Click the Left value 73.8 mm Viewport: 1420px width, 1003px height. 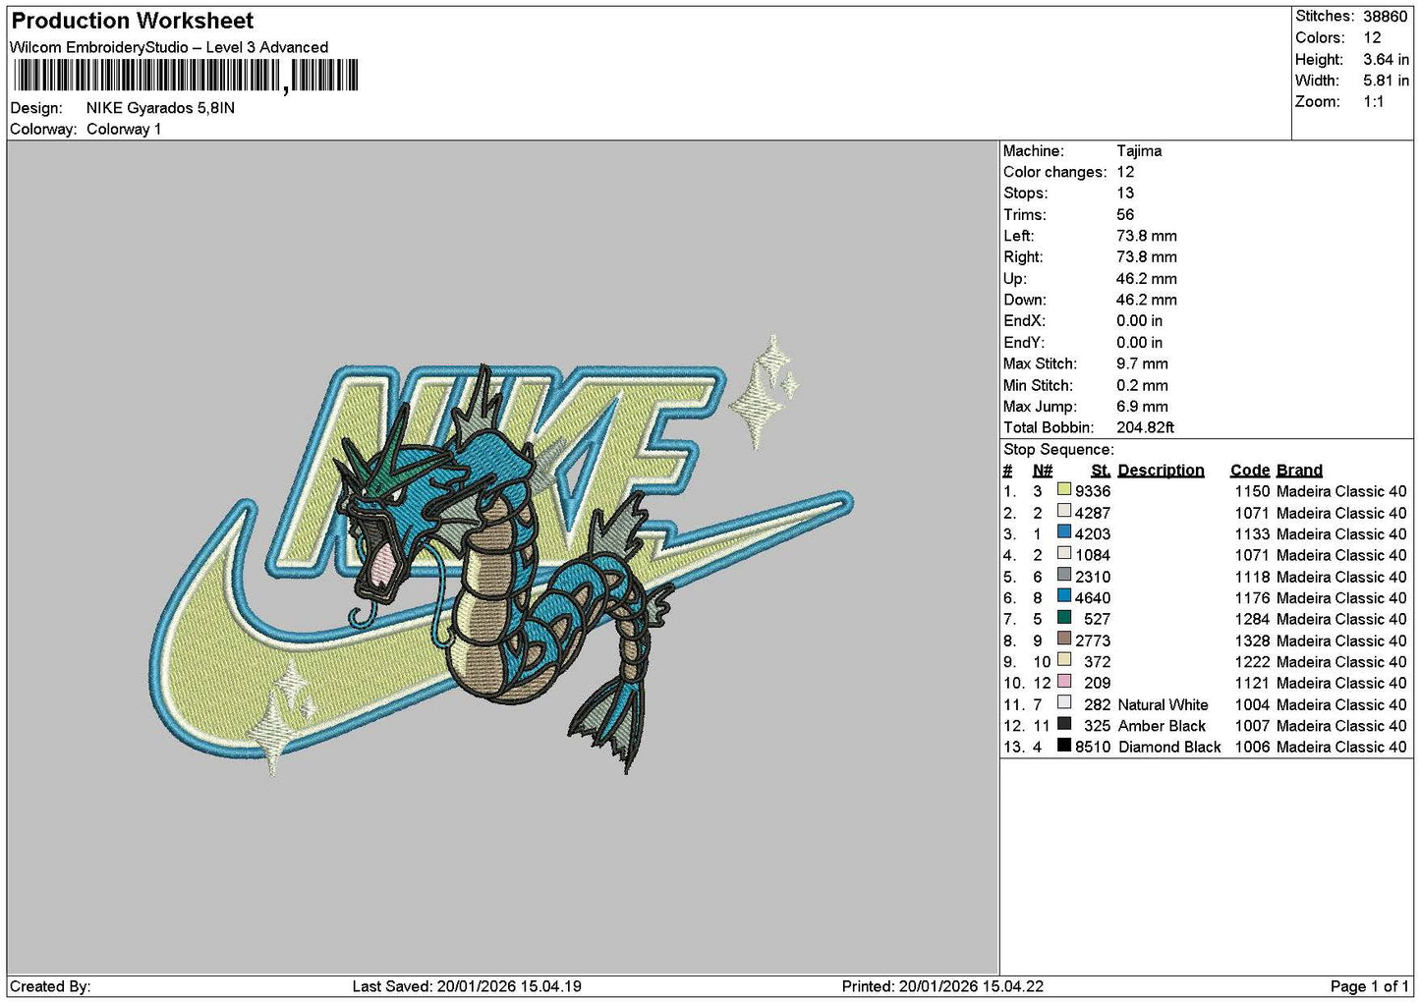(1147, 236)
